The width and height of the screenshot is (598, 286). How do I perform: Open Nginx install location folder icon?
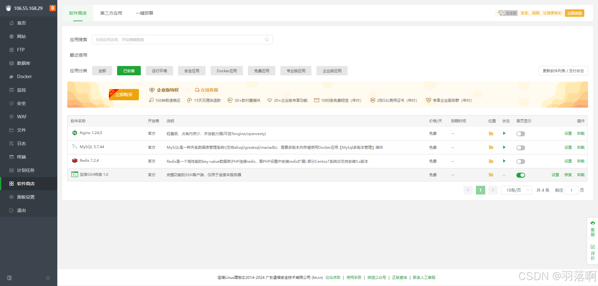(491, 134)
